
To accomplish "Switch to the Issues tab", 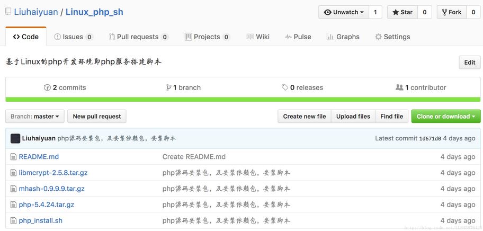I will tap(73, 37).
